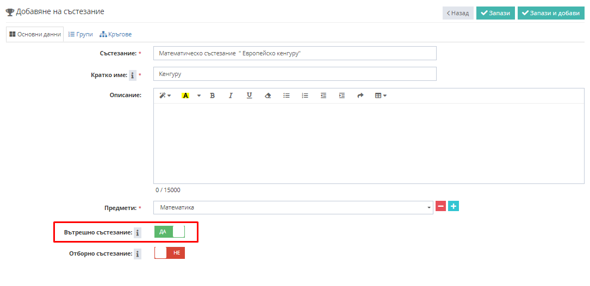This screenshot has width=590, height=286.
Task: Open the Предмети dropdown showing Математика
Action: point(293,207)
